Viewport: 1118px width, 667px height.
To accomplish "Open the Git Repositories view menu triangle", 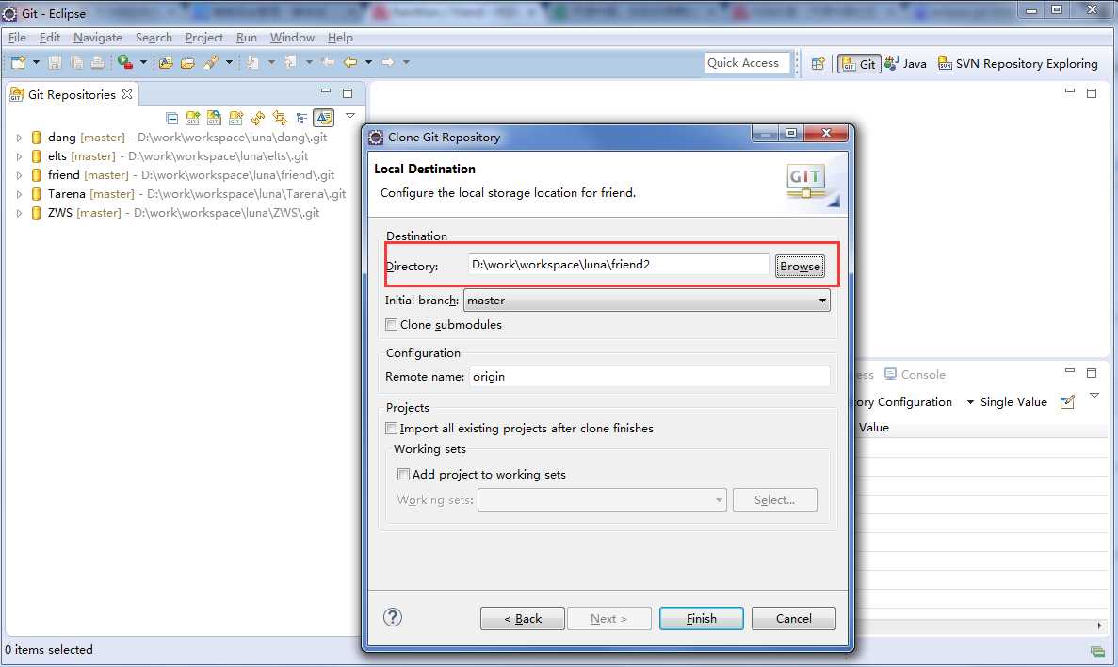I will (350, 116).
